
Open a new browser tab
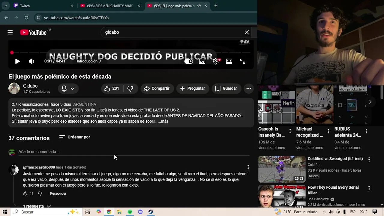point(216,6)
